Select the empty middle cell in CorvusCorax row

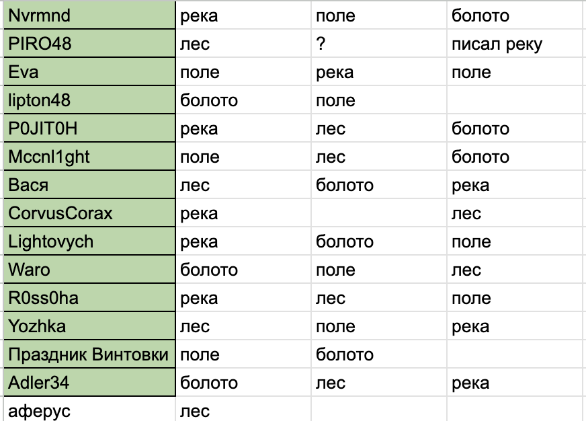click(x=378, y=213)
